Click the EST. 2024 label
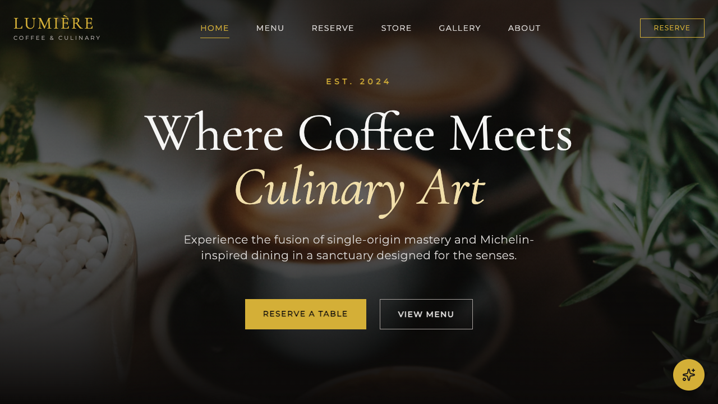718x404 pixels. [358, 81]
